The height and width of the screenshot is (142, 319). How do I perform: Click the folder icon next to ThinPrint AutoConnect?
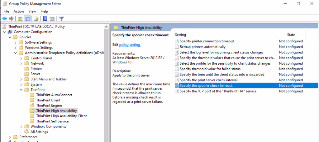coord(32,95)
